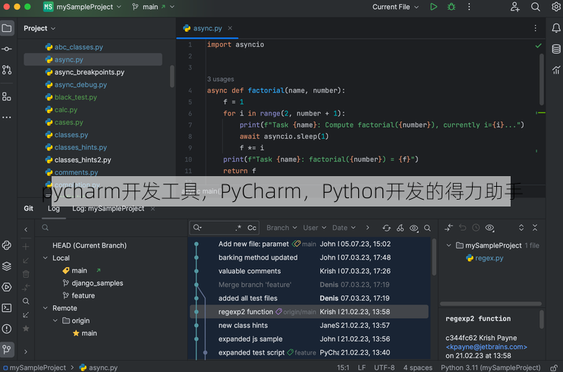The width and height of the screenshot is (563, 372).
Task: Collapse mySampleProject changed files node
Action: [448, 245]
